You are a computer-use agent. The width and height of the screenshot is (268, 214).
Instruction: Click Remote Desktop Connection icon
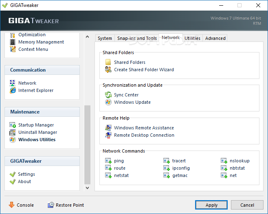pos(108,135)
